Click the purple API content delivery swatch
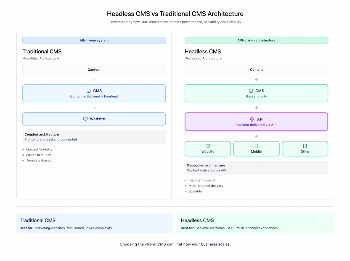The width and height of the screenshot is (350, 261). coord(256,122)
